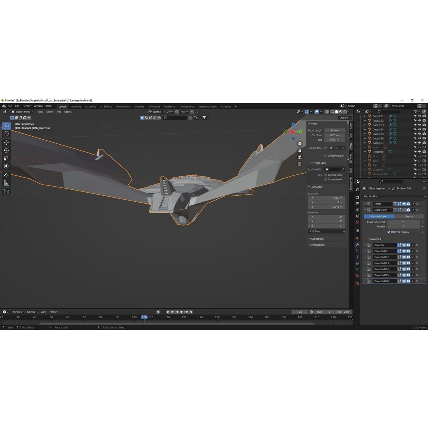Open the viewport Add menu

tap(59, 112)
